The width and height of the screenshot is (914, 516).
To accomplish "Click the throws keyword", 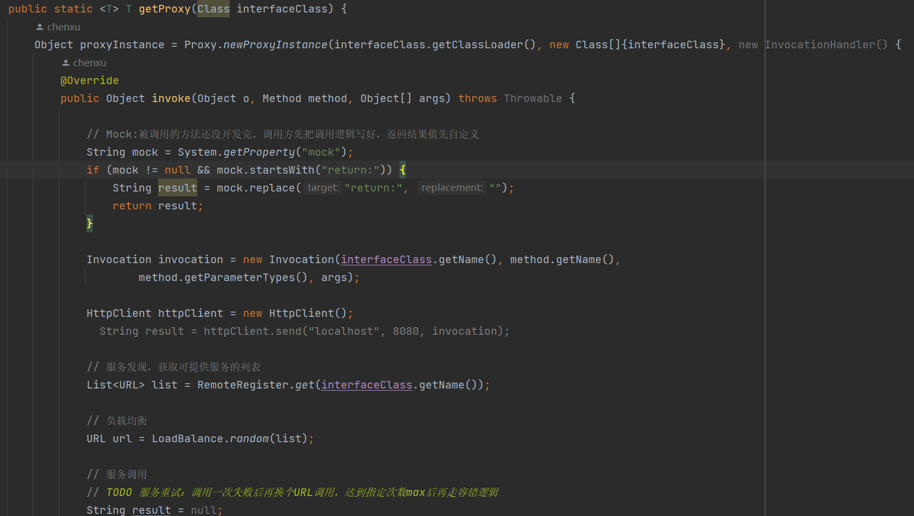I will (478, 98).
